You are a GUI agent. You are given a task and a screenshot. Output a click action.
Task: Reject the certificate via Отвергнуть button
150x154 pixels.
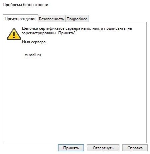[103, 148]
